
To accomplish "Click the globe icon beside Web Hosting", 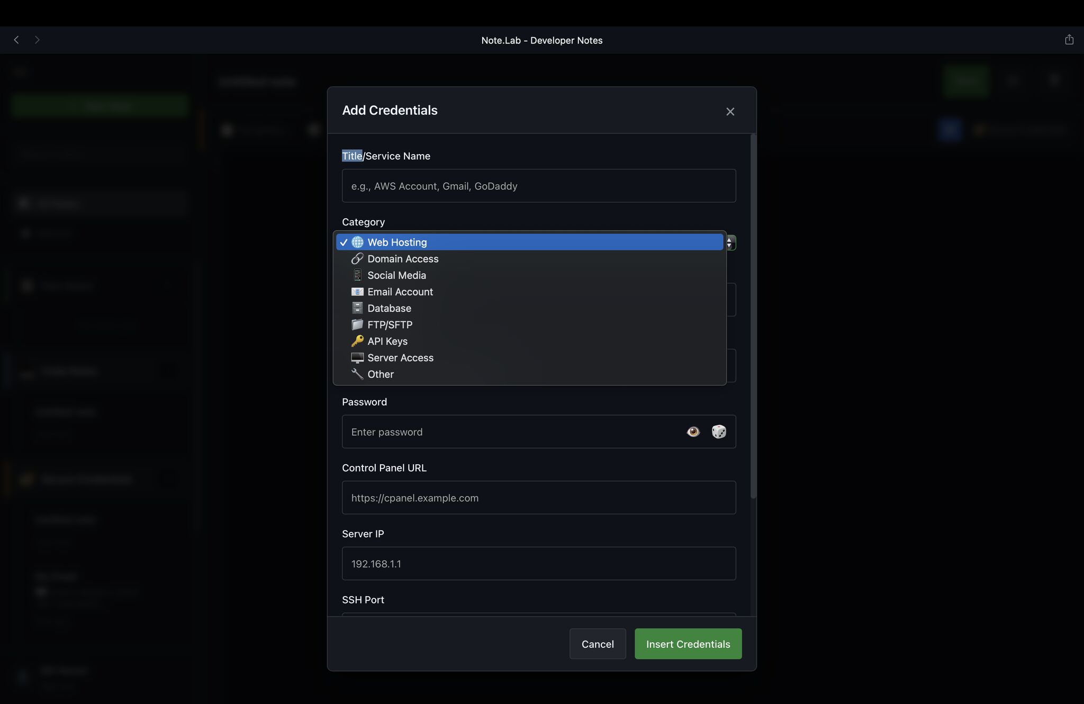I will [x=357, y=242].
